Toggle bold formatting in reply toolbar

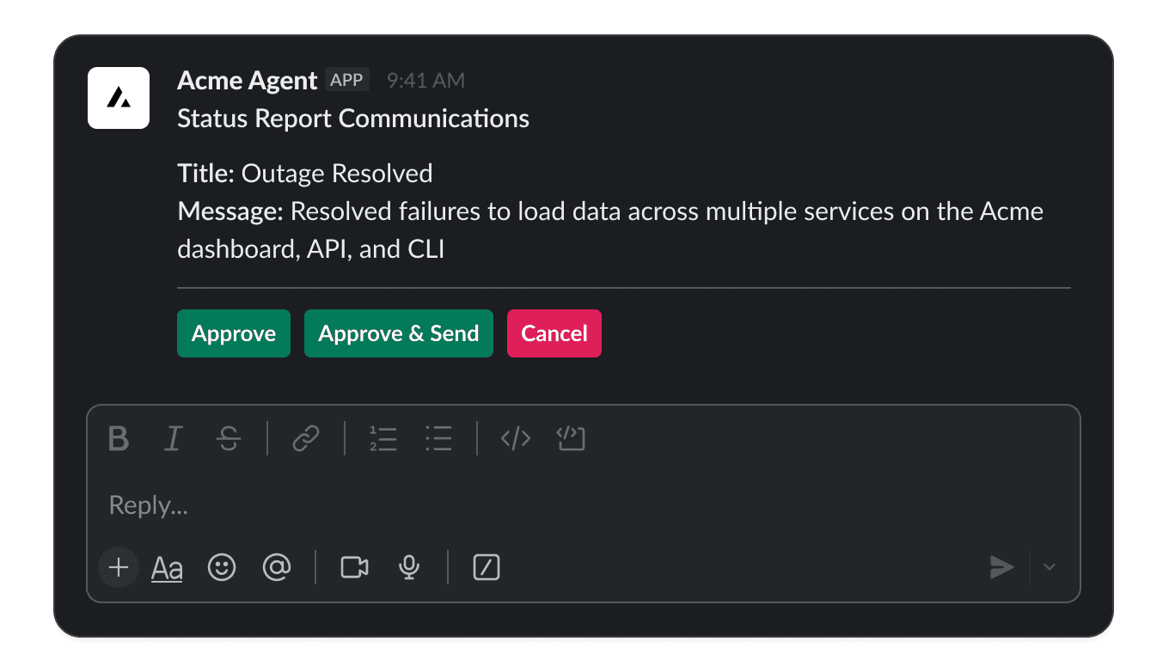[x=119, y=439]
